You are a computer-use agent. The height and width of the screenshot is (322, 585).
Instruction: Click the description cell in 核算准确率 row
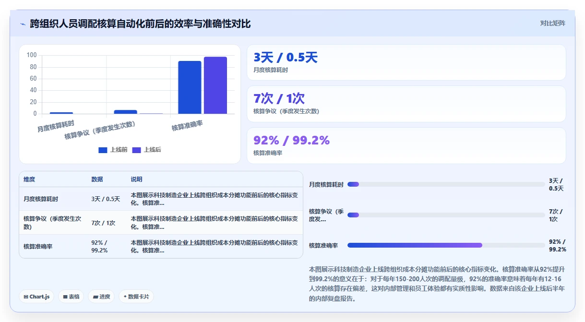click(x=215, y=246)
